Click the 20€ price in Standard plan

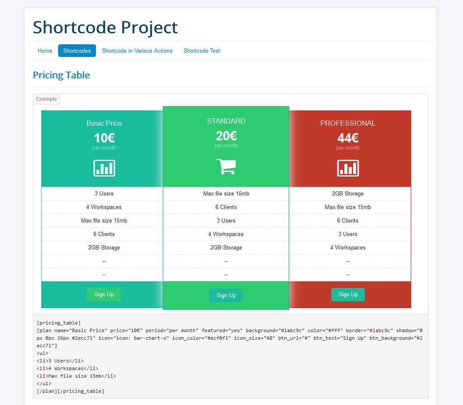[226, 136]
